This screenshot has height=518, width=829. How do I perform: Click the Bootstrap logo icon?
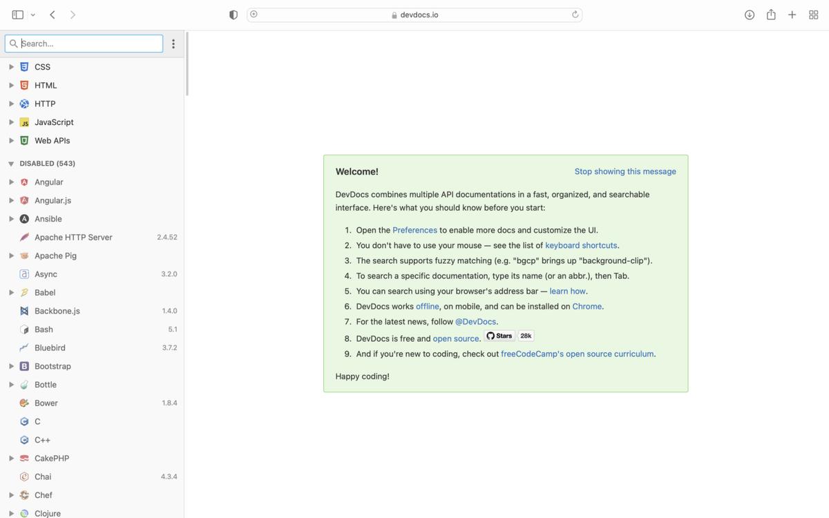coord(24,366)
